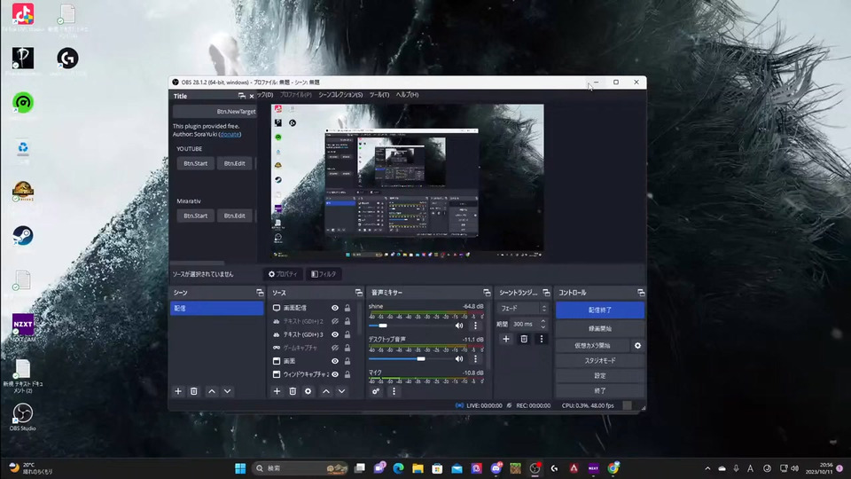Remove transition with the trash icon
The height and width of the screenshot is (479, 851).
click(x=524, y=339)
